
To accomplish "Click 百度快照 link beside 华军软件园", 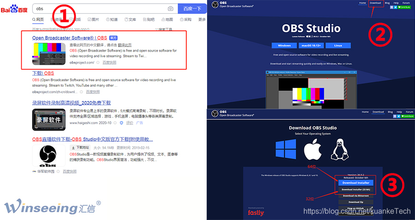I will tap(70, 172).
